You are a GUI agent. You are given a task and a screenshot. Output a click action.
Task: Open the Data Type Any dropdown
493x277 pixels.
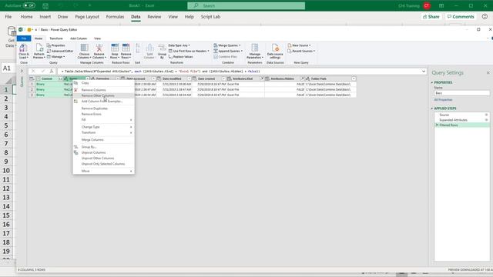tap(179, 45)
